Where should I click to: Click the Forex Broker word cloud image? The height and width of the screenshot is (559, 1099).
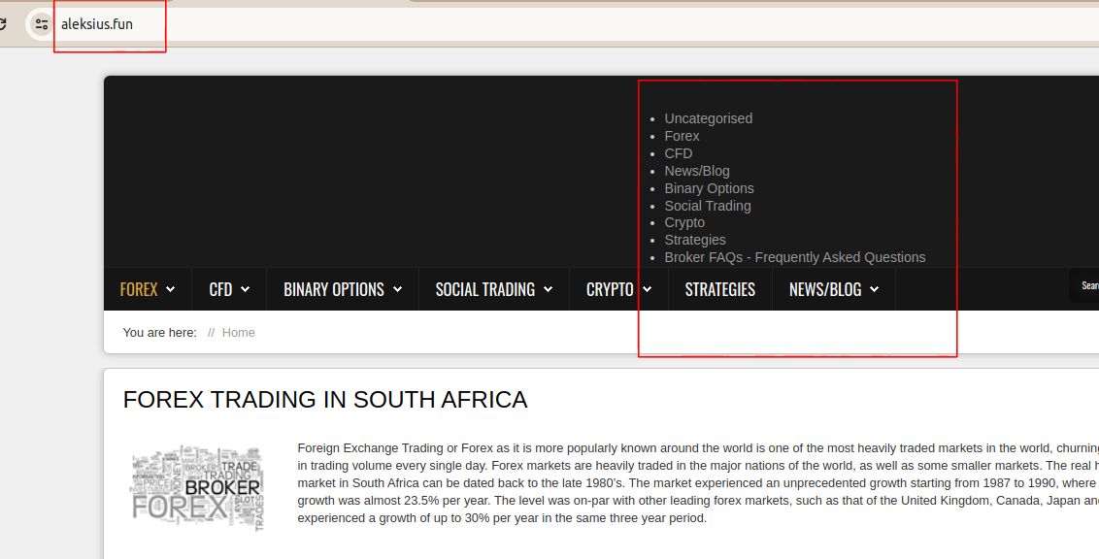pos(198,487)
